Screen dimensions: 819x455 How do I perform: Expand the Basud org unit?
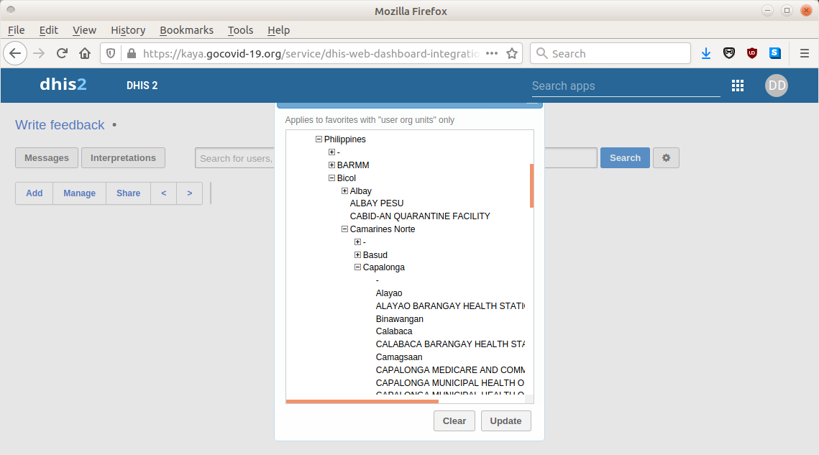(x=357, y=255)
